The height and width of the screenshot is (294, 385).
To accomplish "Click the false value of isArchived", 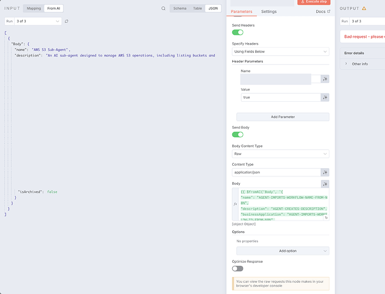I will [x=52, y=192].
